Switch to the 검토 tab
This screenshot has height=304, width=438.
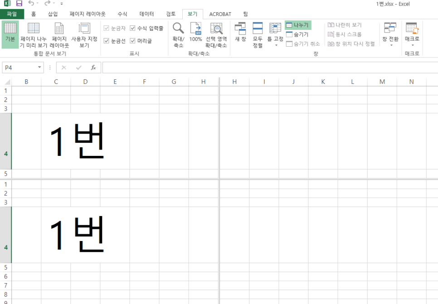(x=170, y=14)
